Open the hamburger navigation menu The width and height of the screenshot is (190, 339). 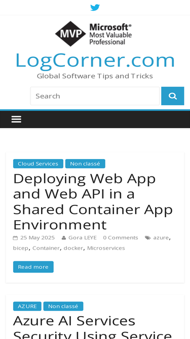(16, 119)
